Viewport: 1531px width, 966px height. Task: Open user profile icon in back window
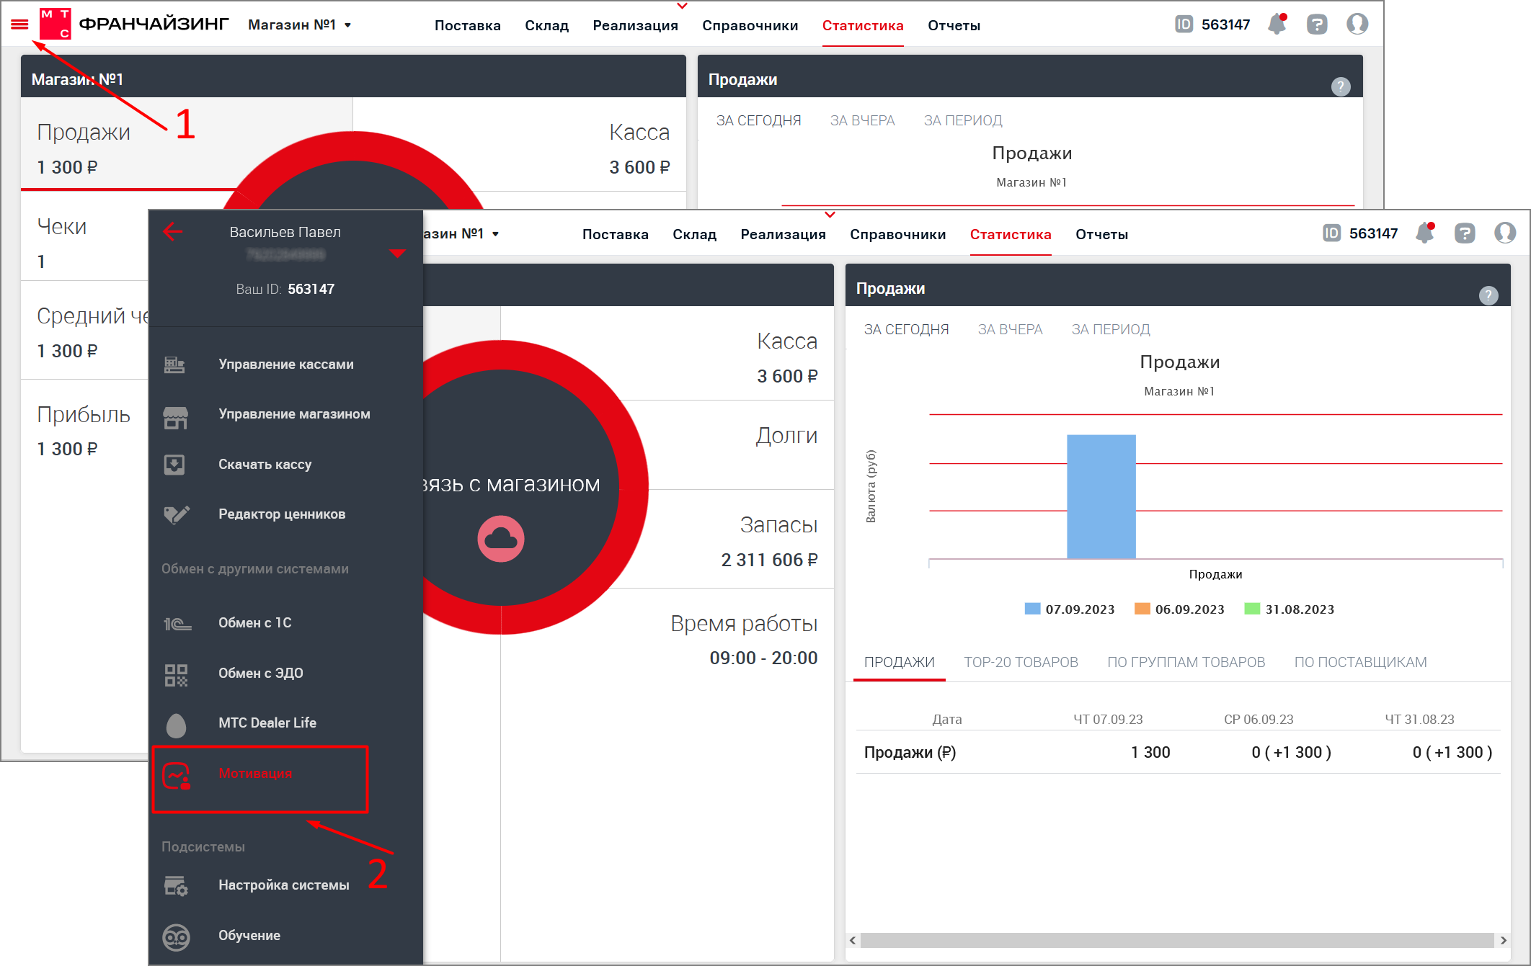pyautogui.click(x=1357, y=24)
